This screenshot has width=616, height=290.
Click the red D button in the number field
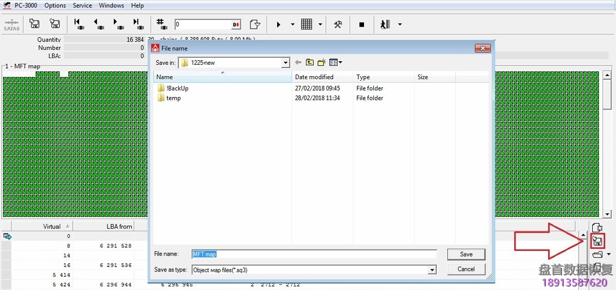(x=235, y=25)
